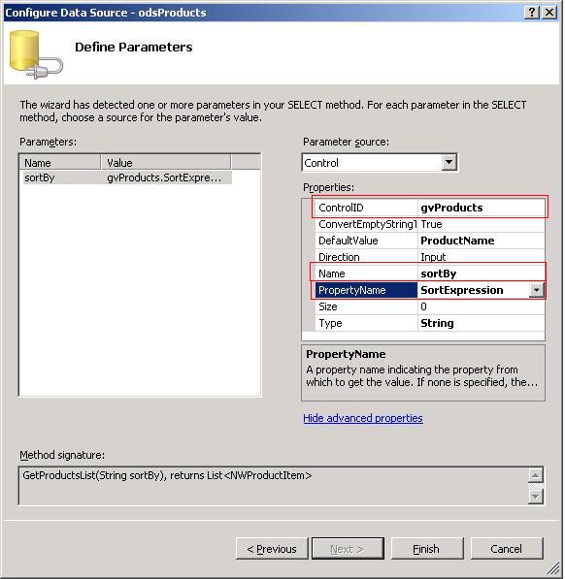This screenshot has width=565, height=579.
Task: Go back with the Previous button
Action: click(x=272, y=549)
